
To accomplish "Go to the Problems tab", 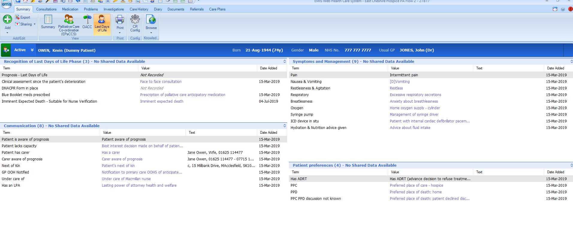I will point(91,9).
